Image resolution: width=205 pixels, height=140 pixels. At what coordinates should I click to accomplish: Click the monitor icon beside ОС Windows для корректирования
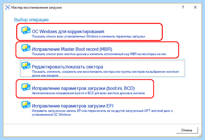coord(26,30)
